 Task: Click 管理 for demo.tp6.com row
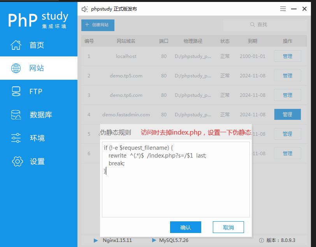pyautogui.click(x=287, y=95)
